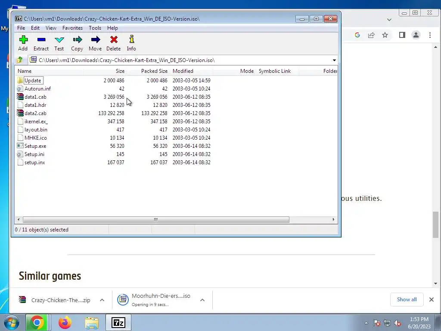Click Chrome's Google icon in address bar
The height and width of the screenshot is (331, 441).
(x=357, y=35)
